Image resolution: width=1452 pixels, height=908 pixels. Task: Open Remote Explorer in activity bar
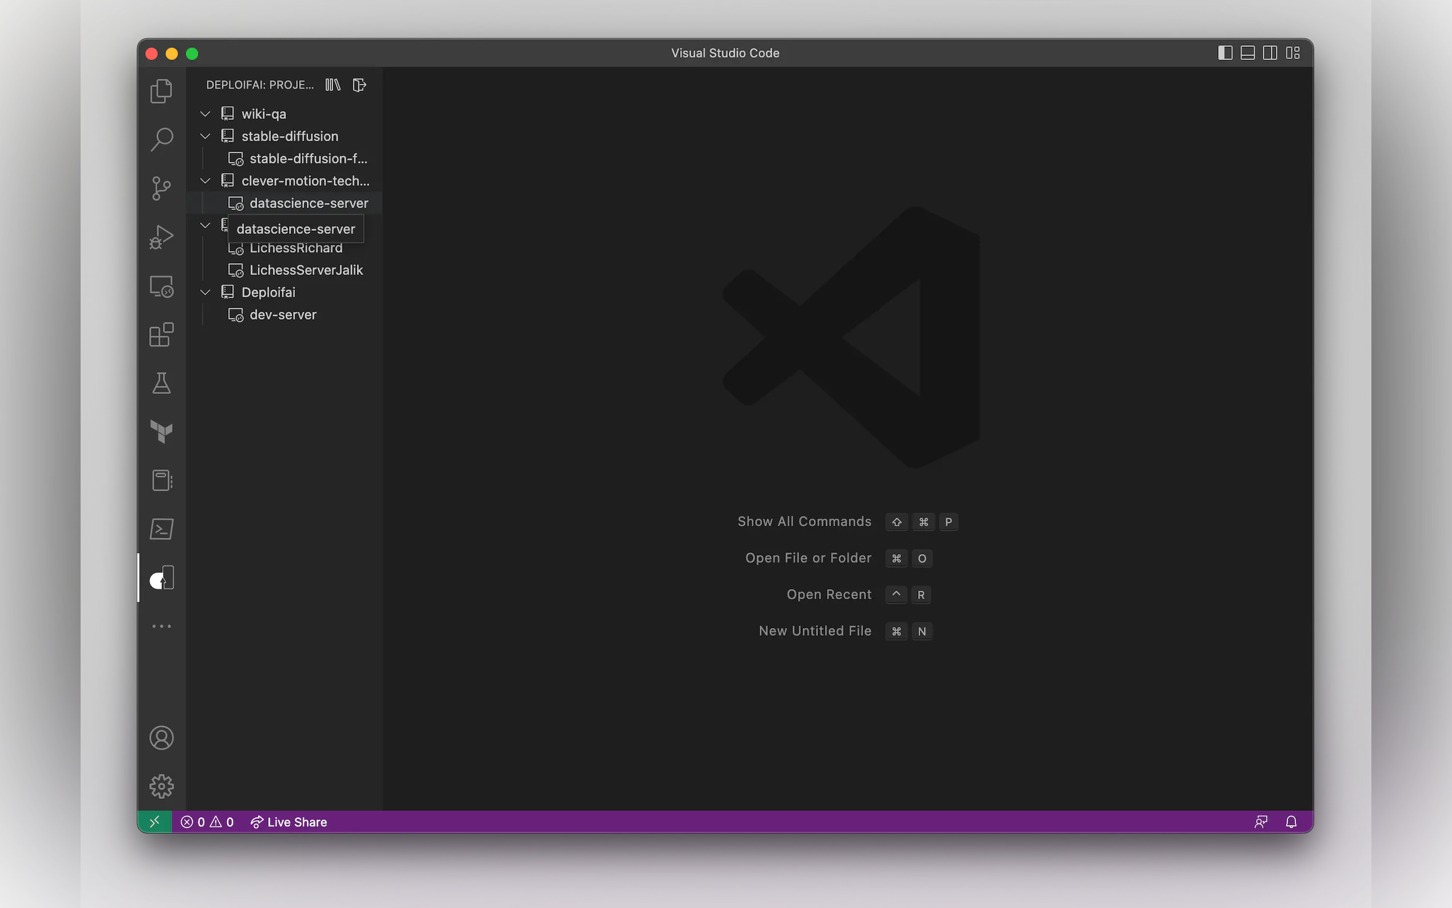pyautogui.click(x=161, y=286)
